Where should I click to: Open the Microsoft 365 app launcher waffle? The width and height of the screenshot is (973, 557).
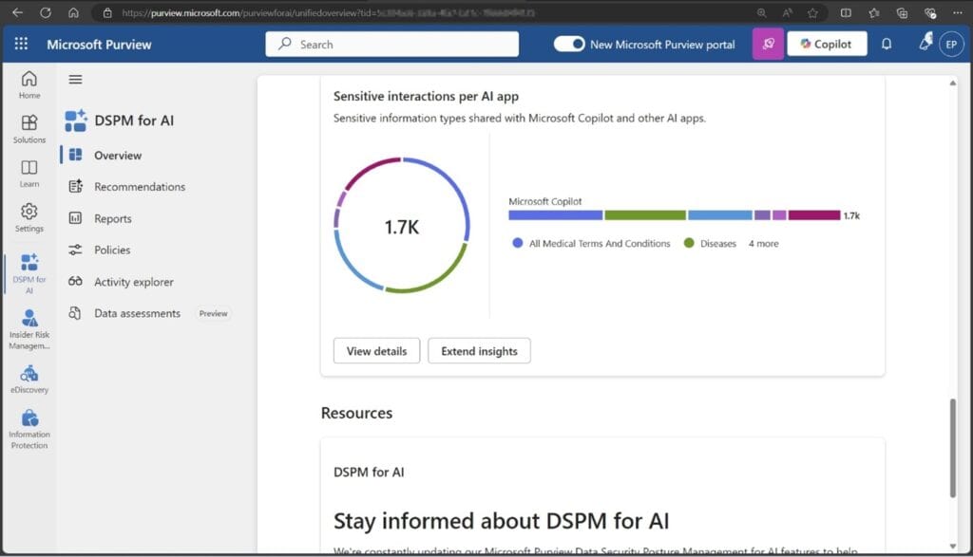(21, 44)
